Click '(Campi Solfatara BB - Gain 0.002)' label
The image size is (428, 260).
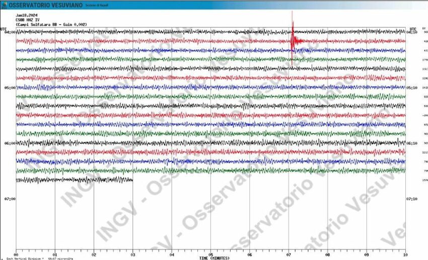[51, 25]
